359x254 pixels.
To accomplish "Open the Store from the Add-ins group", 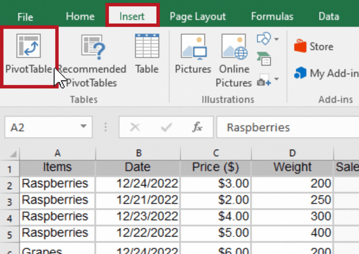I will tap(314, 46).
